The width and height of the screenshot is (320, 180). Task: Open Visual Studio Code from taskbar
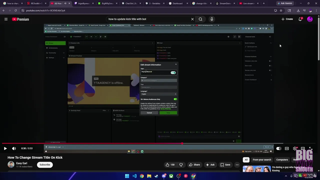(x=134, y=176)
